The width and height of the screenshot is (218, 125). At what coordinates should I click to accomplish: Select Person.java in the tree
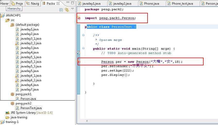tap(28, 99)
